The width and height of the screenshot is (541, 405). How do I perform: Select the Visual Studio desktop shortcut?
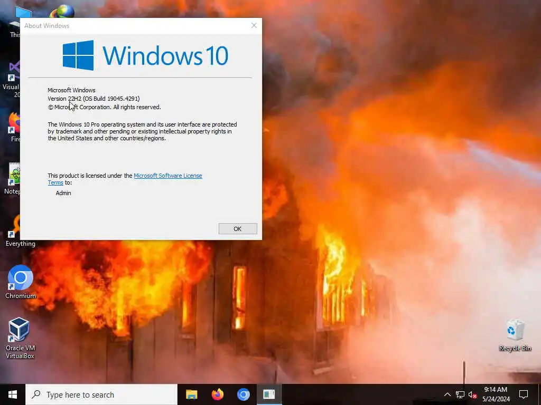click(12, 79)
